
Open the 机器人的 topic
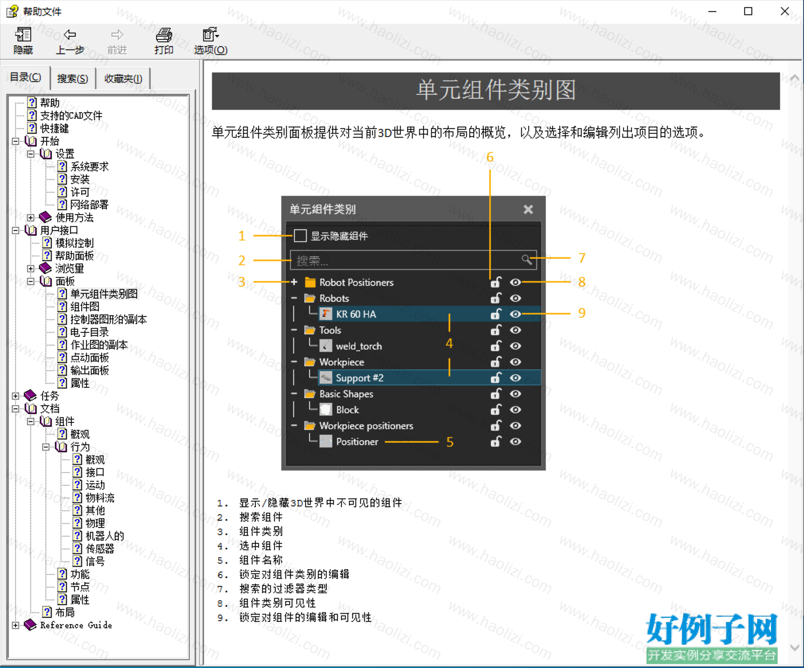tap(105, 536)
